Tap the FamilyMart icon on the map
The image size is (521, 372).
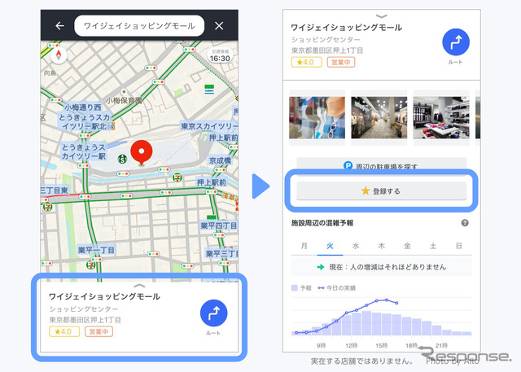point(209,90)
